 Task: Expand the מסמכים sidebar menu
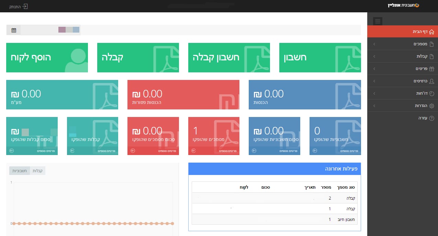(x=403, y=44)
